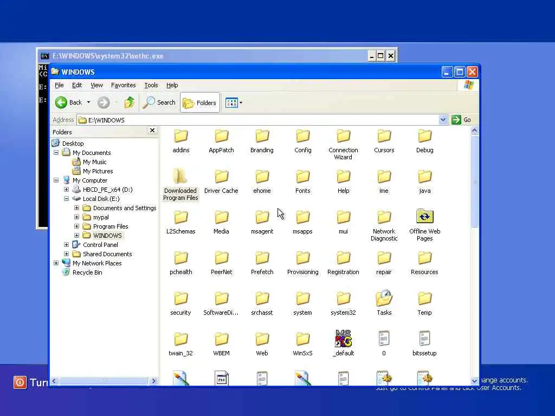This screenshot has height=416, width=555.
Task: Close the Folders pane
Action: click(x=152, y=131)
